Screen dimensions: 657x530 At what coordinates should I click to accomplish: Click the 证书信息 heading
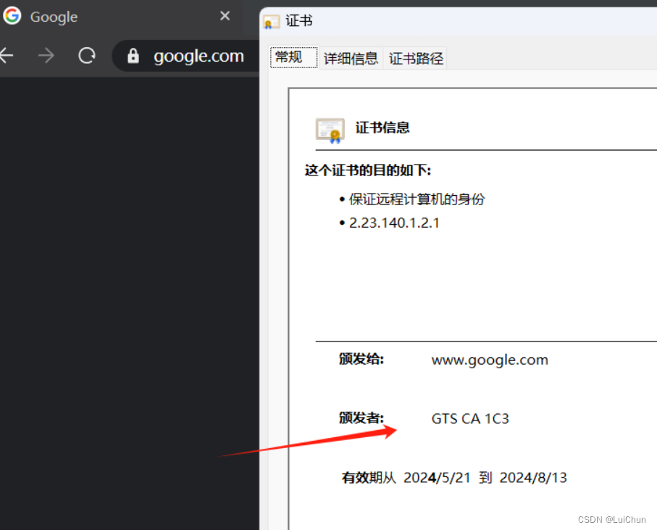382,128
